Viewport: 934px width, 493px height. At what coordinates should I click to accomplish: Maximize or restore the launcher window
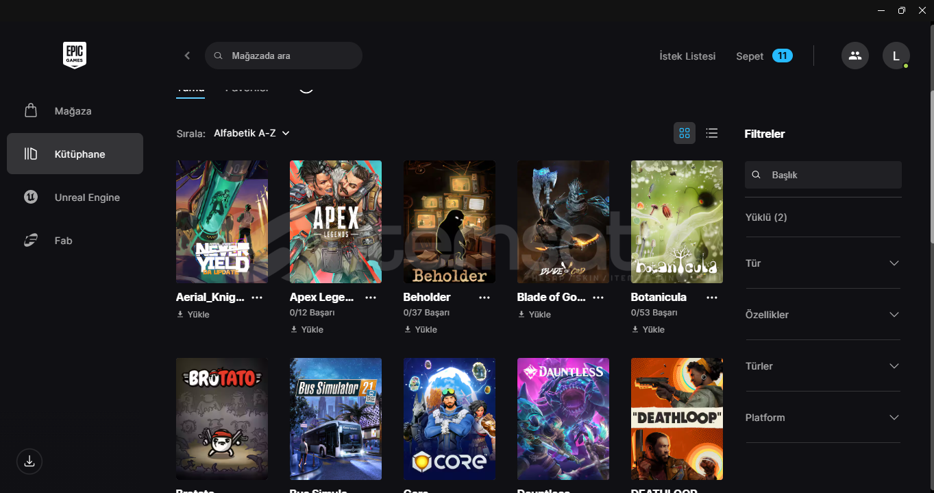click(x=902, y=10)
